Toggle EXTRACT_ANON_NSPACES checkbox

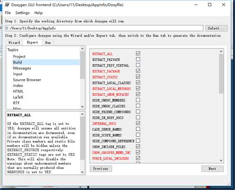[x=138, y=94]
